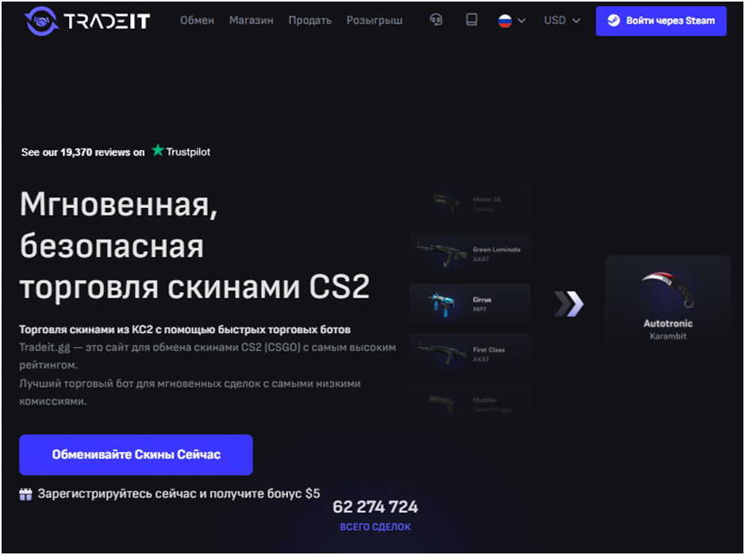Select the Autotronic Karambit knife card
Screen dimensions: 745x555
tap(667, 303)
